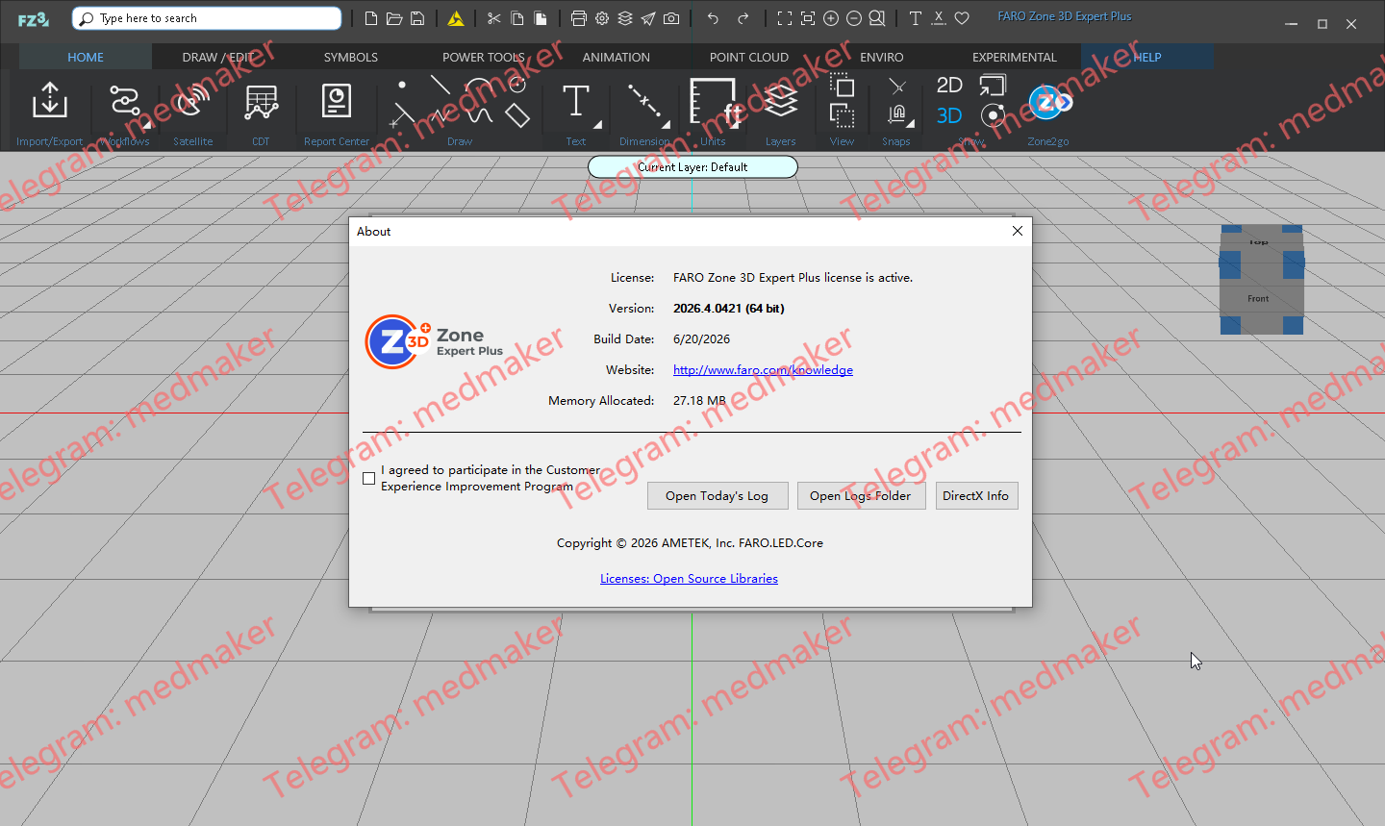1385x826 pixels.
Task: Click the paper plane send icon
Action: [648, 18]
